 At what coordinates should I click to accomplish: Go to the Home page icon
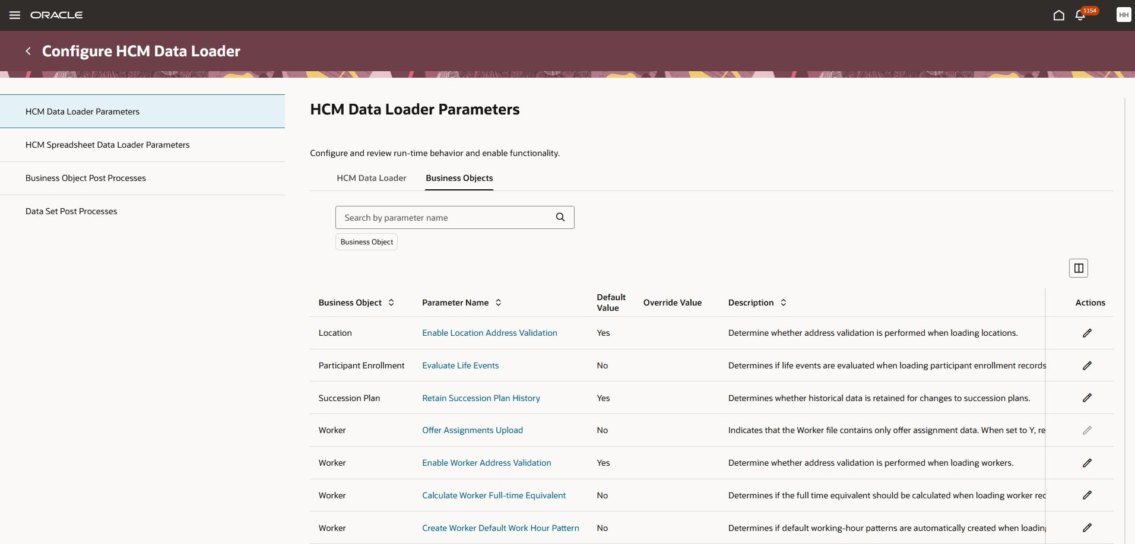(1058, 15)
